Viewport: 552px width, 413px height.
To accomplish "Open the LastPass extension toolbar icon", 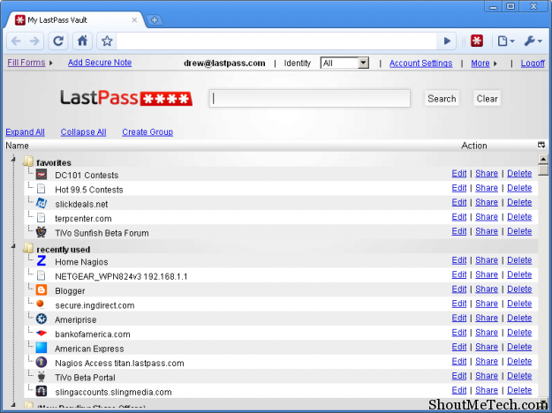I will click(477, 41).
